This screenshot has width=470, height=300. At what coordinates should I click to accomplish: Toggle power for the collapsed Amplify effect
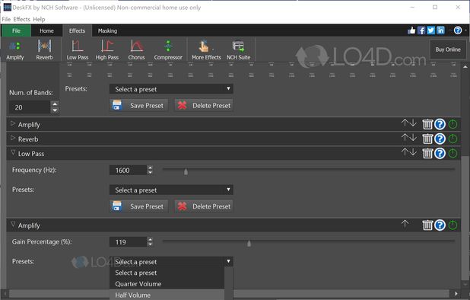pyautogui.click(x=453, y=124)
